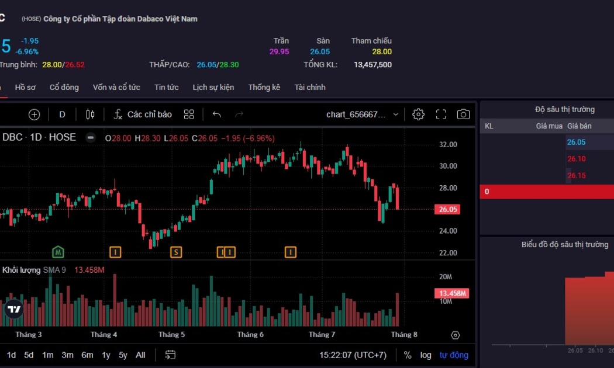Screen dimensions: 614x368
Task: Select the 6m time range button
Action: point(87,355)
